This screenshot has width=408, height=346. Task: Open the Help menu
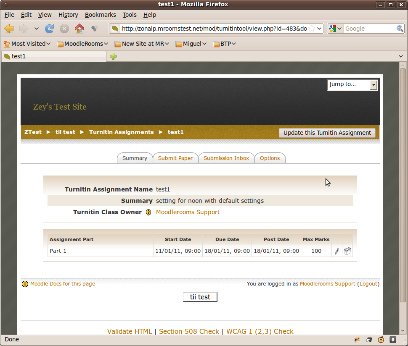click(150, 15)
